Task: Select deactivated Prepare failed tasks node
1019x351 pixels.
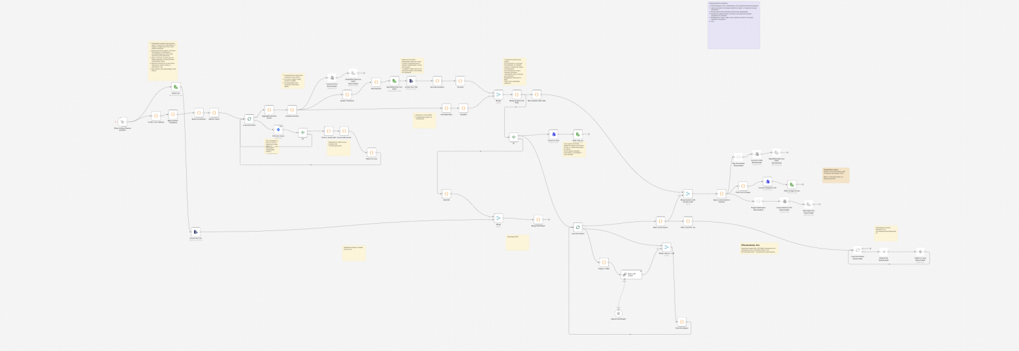Action: pos(759,202)
